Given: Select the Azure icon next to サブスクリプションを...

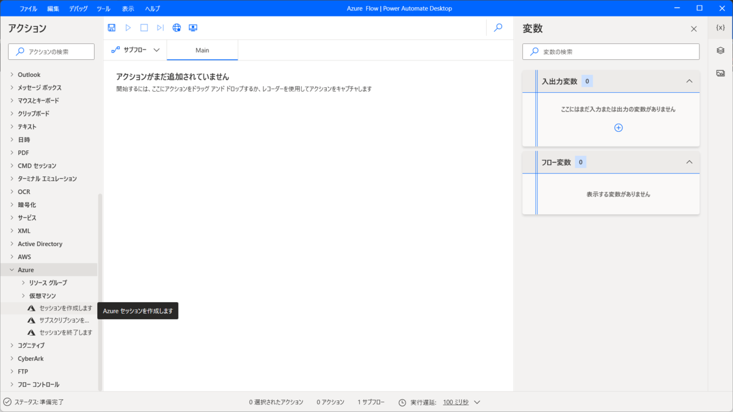Looking at the screenshot, I should pos(31,320).
